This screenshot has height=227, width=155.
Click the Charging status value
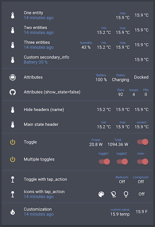[x=120, y=80]
